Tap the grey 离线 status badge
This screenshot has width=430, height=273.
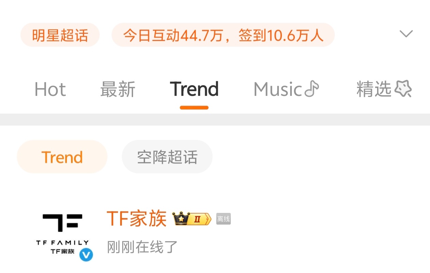pos(224,219)
